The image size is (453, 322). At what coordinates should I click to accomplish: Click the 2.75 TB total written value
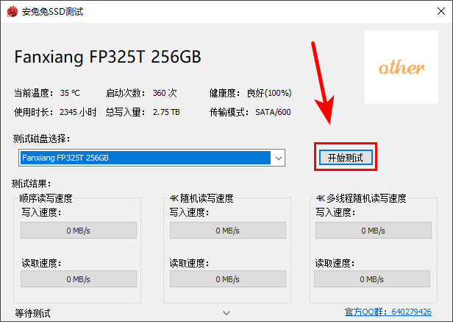(x=166, y=112)
